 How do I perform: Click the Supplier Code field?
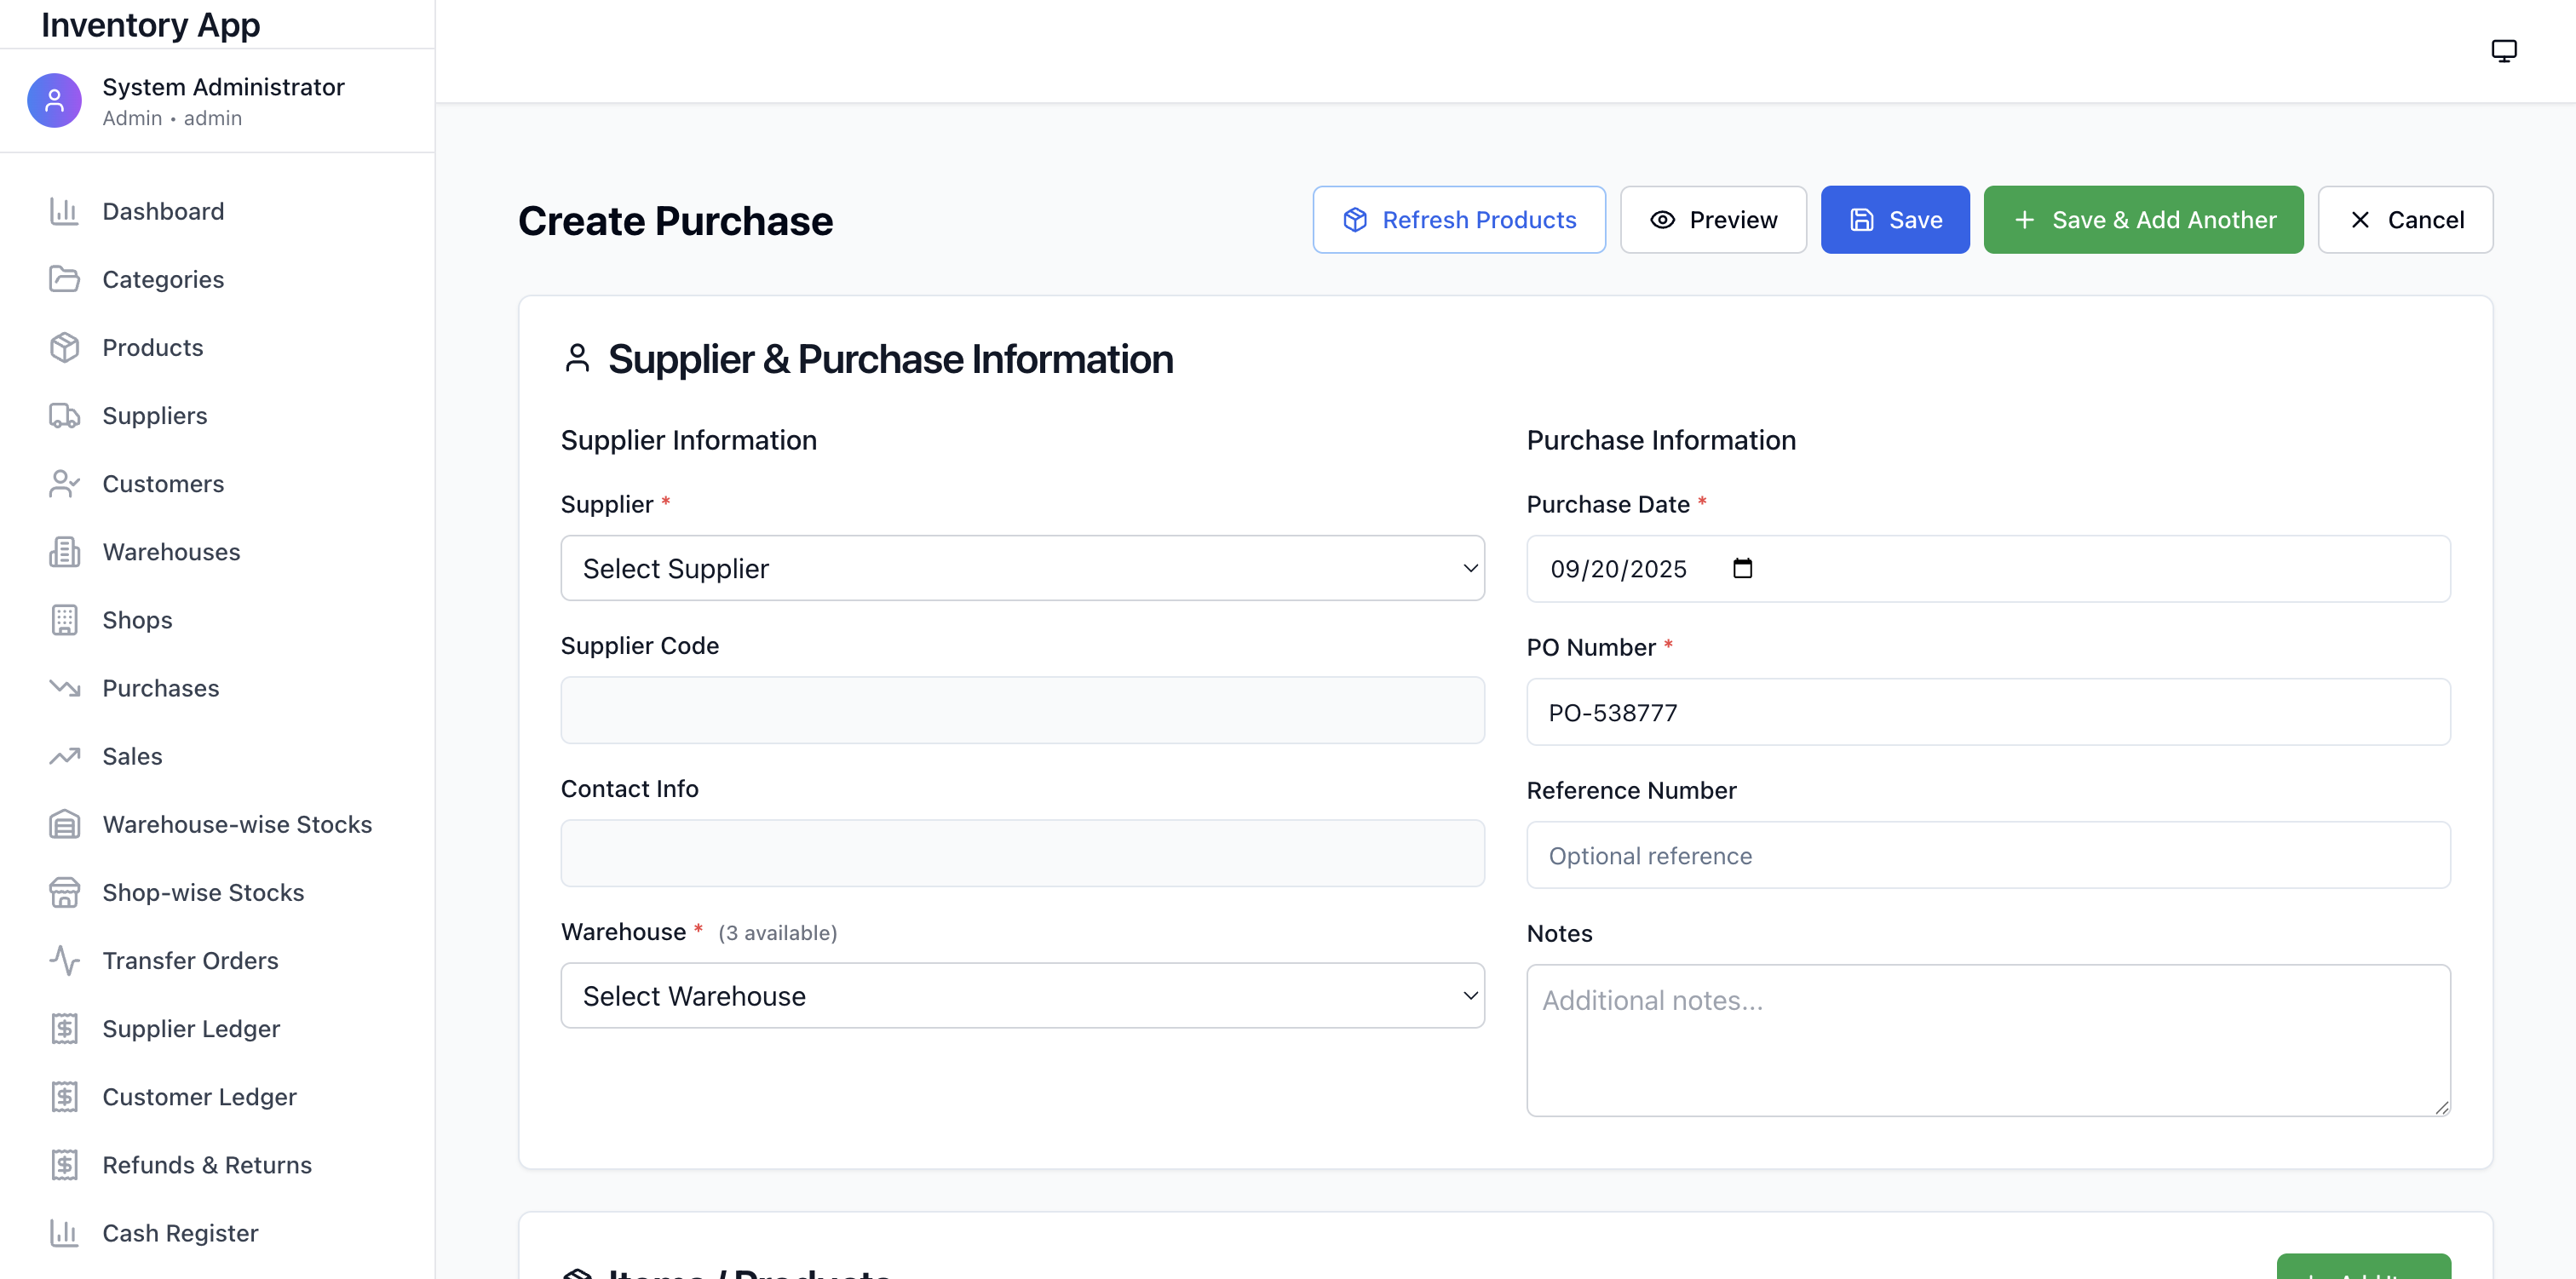1022,710
